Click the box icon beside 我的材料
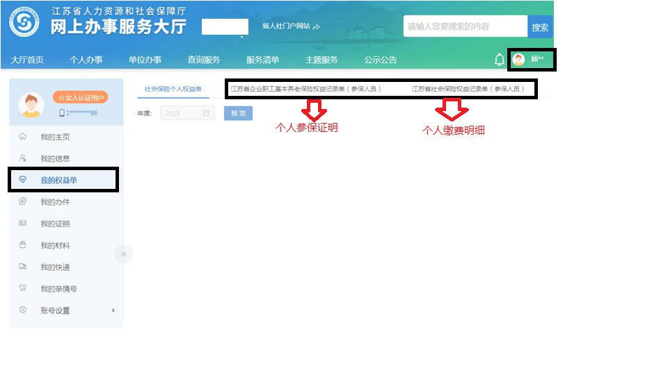 tap(22, 244)
